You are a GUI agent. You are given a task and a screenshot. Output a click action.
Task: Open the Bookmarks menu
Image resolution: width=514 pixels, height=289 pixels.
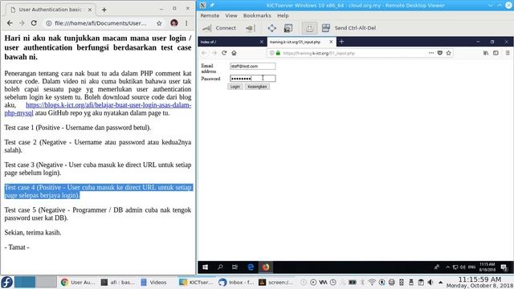(x=257, y=15)
